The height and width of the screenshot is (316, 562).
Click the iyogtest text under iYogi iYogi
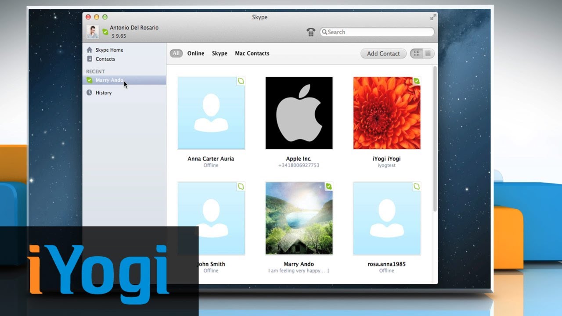pyautogui.click(x=386, y=165)
